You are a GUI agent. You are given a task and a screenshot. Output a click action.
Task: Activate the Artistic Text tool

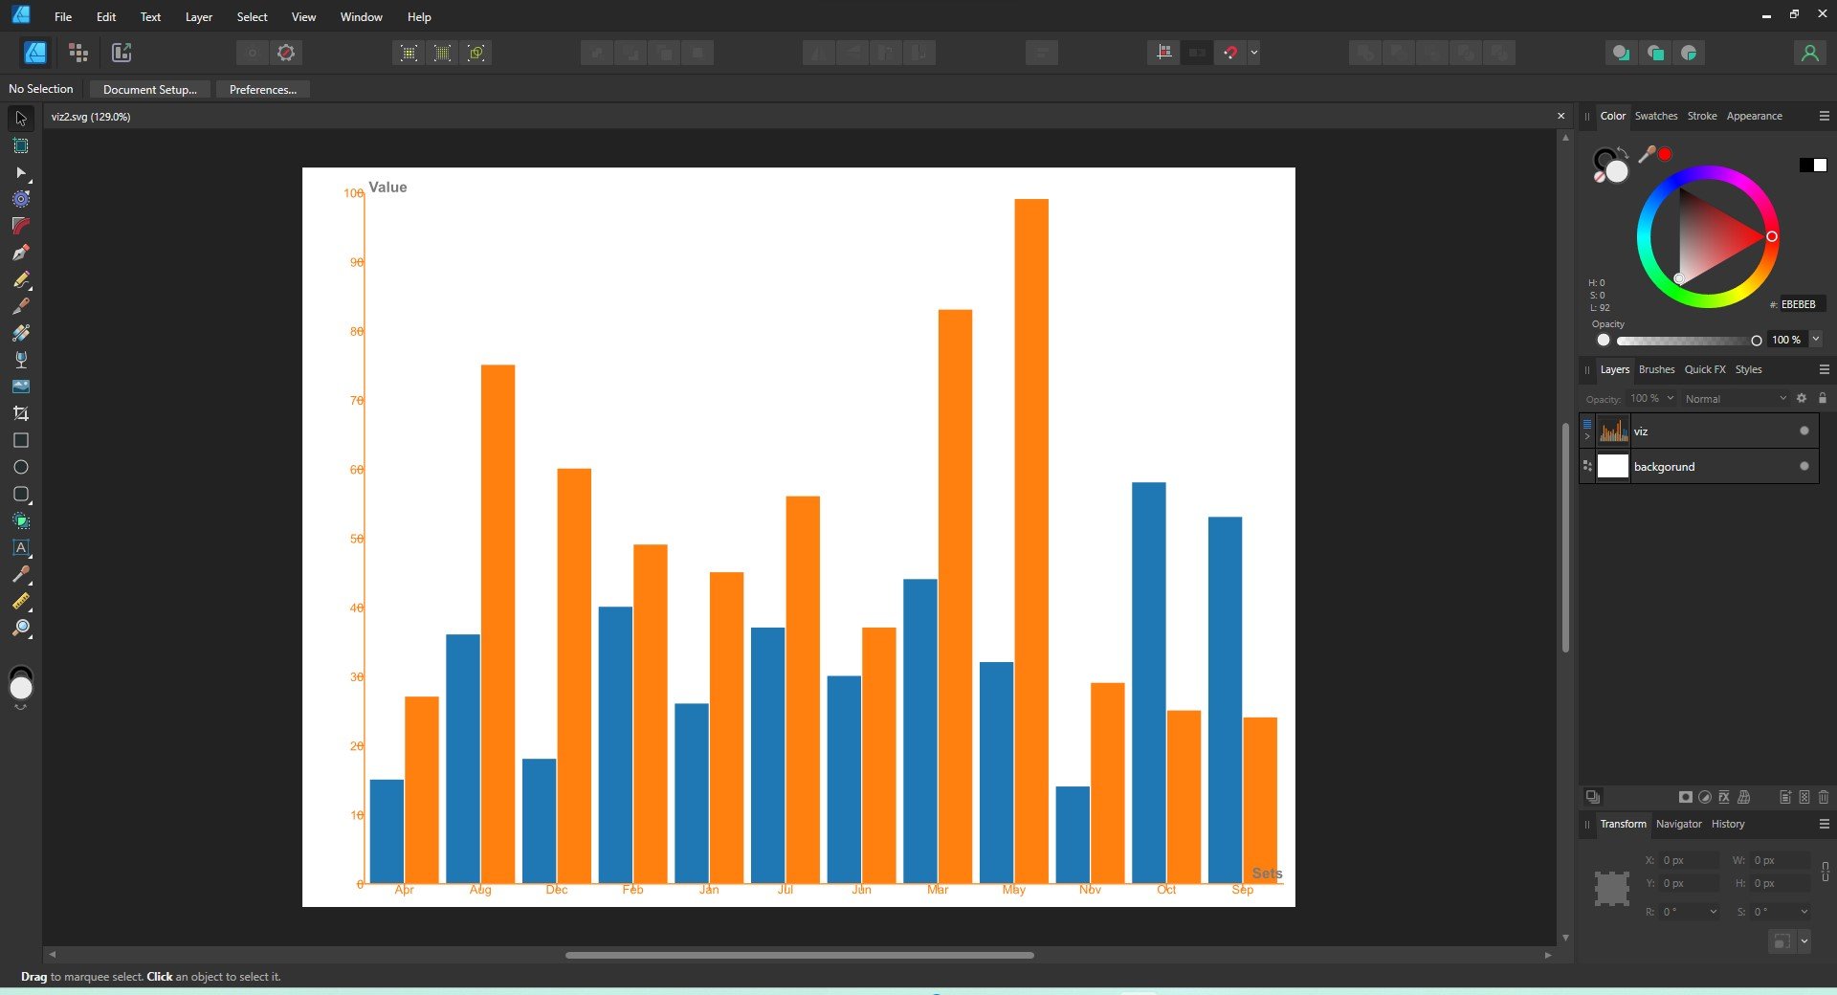pos(21,548)
